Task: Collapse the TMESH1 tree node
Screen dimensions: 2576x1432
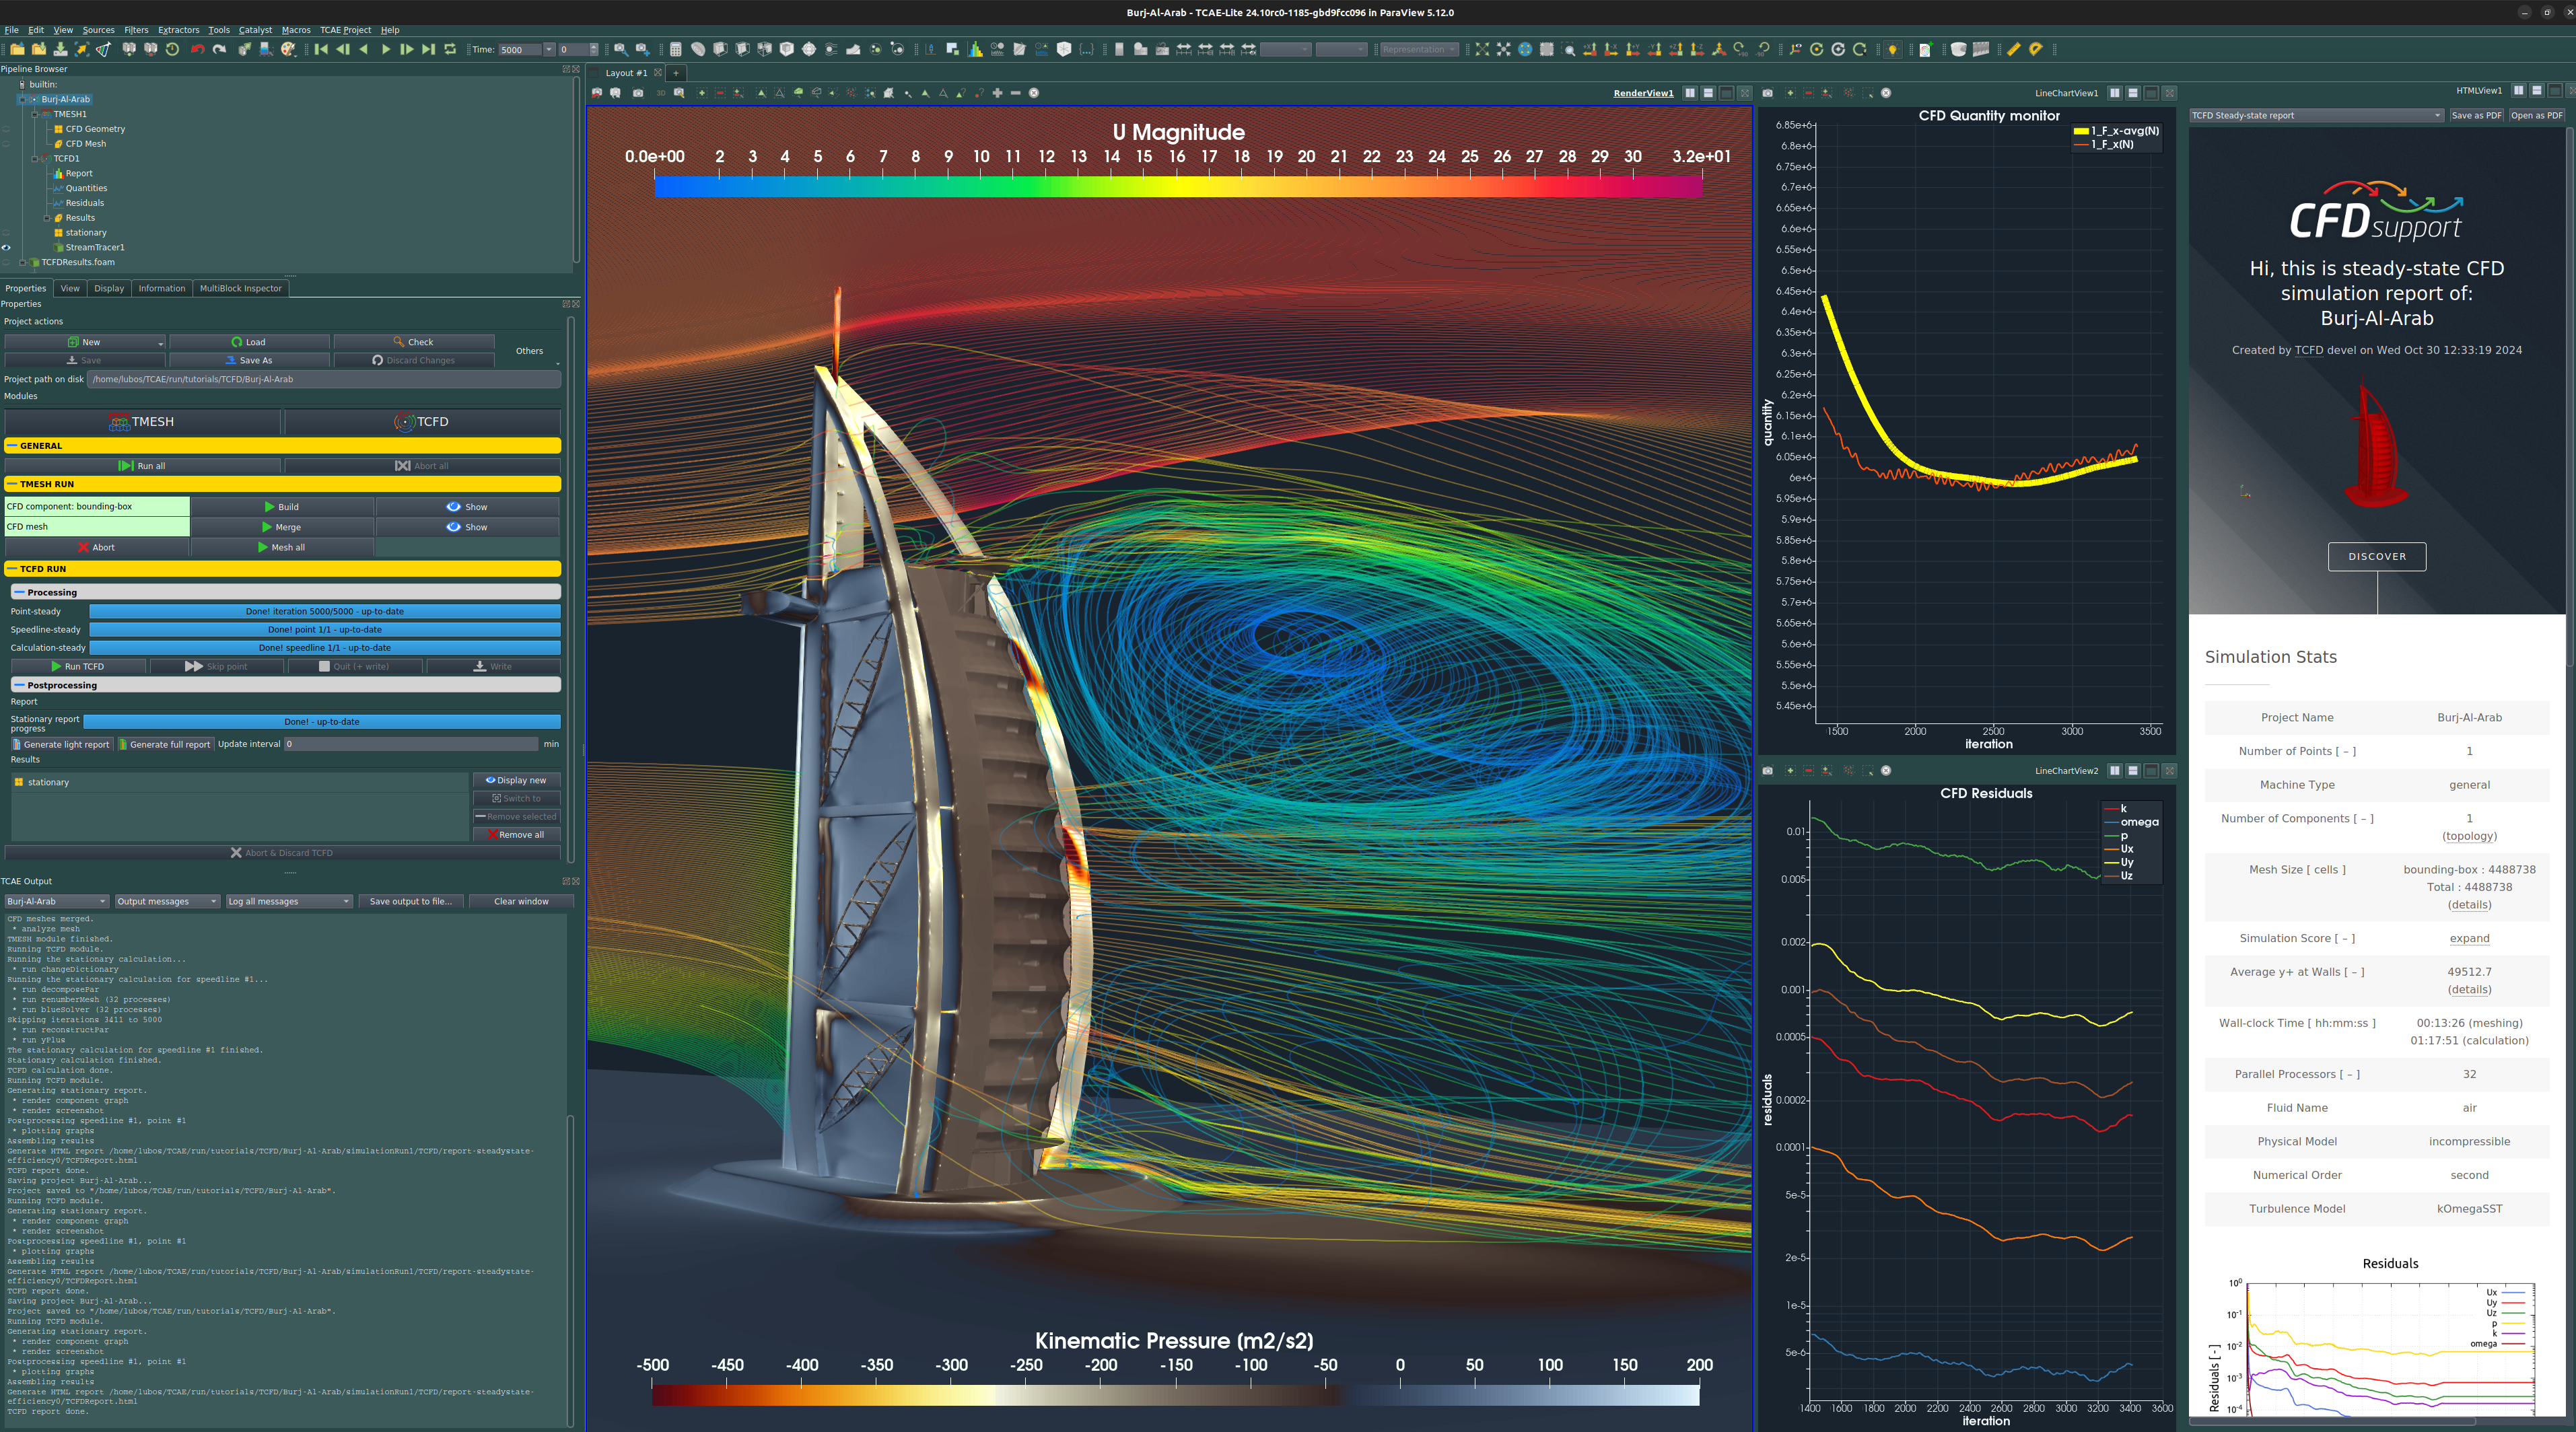Action: 34,114
